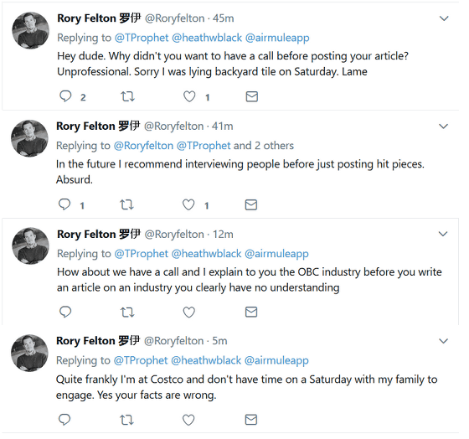This screenshot has height=439, width=469.
Task: Retweet the OBC industry tweet
Action: pyautogui.click(x=127, y=312)
